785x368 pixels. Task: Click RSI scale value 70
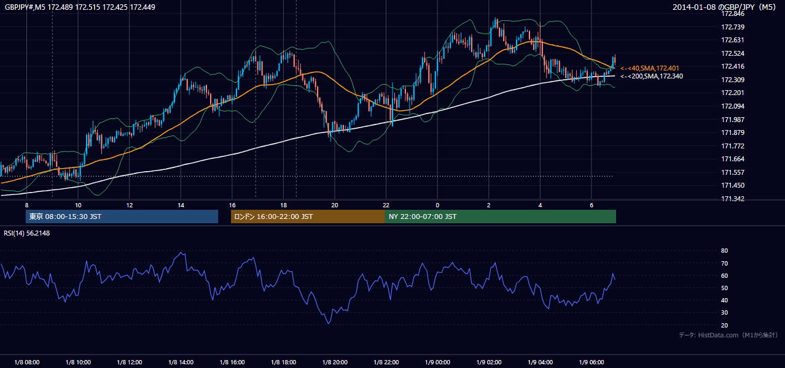724,263
